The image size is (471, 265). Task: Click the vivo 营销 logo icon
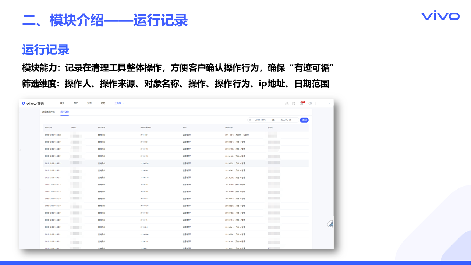(x=24, y=103)
